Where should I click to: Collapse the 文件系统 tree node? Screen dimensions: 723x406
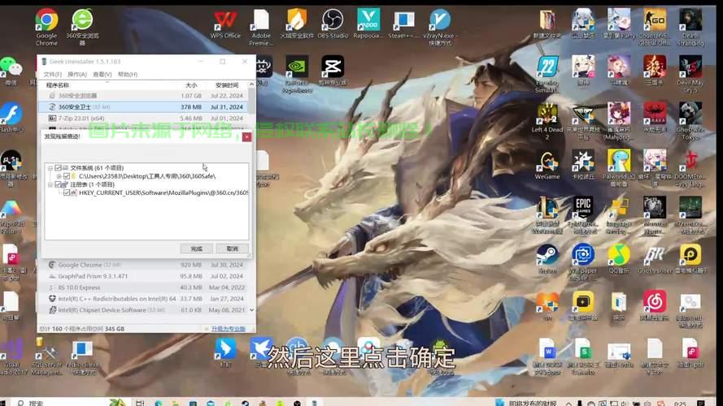(x=50, y=168)
